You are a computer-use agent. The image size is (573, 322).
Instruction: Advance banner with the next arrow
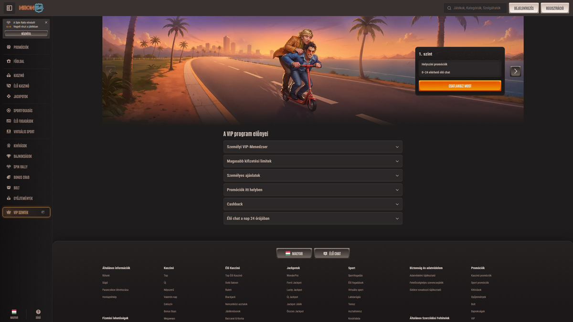click(x=515, y=71)
